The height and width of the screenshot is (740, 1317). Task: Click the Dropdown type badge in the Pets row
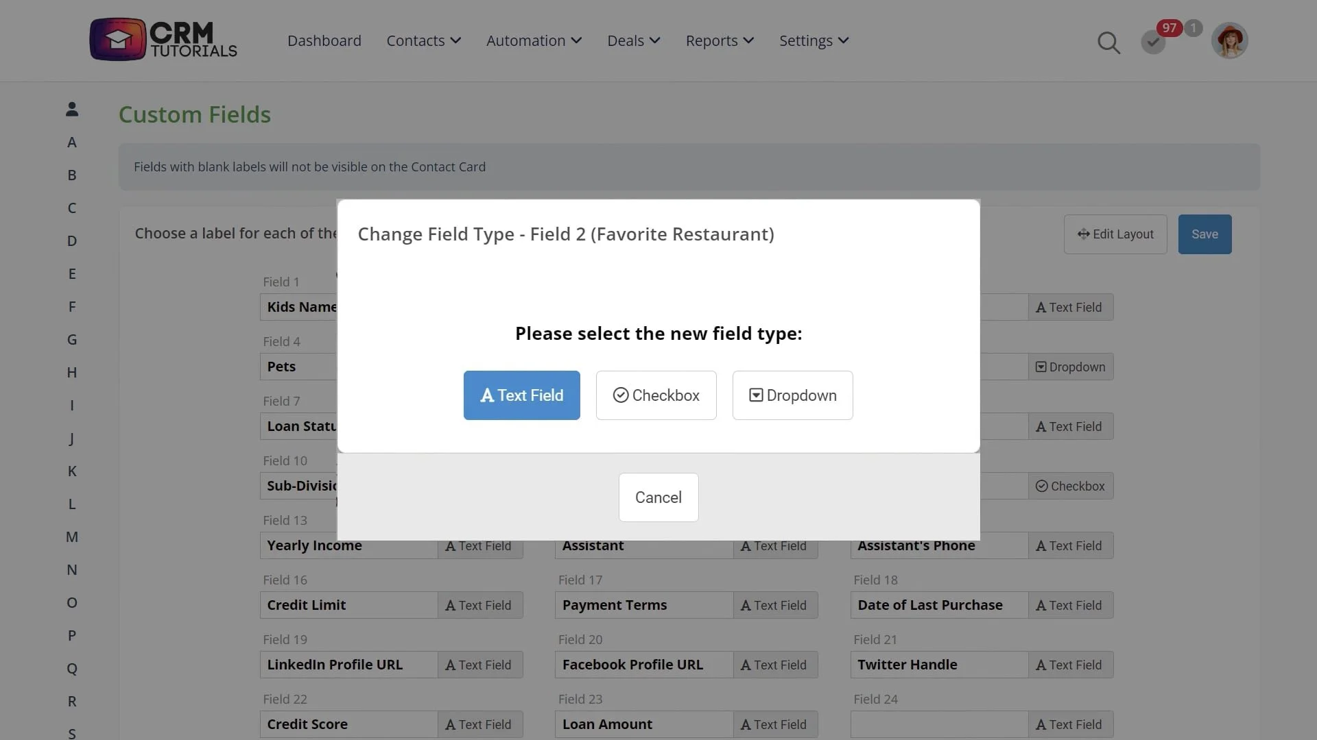click(x=1070, y=367)
